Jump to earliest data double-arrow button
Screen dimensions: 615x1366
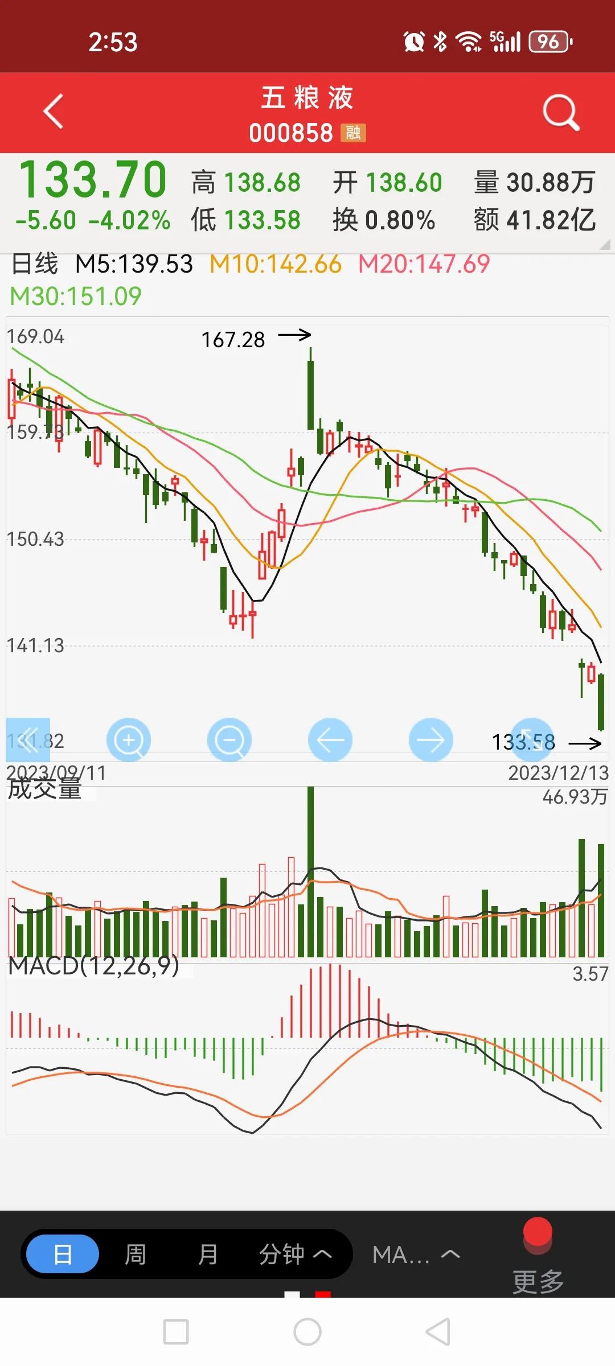(x=28, y=740)
